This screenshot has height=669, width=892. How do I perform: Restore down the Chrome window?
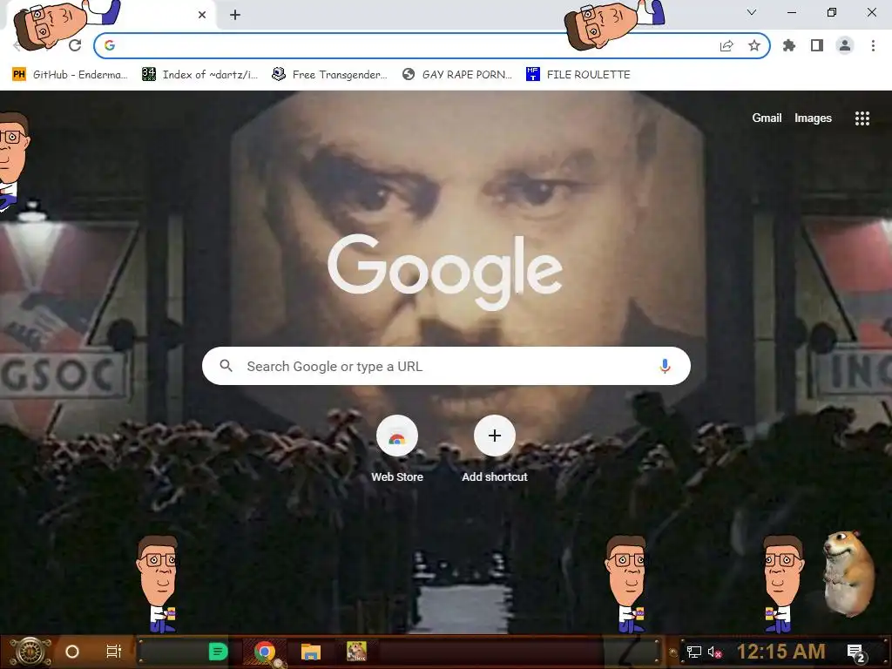[x=832, y=12]
